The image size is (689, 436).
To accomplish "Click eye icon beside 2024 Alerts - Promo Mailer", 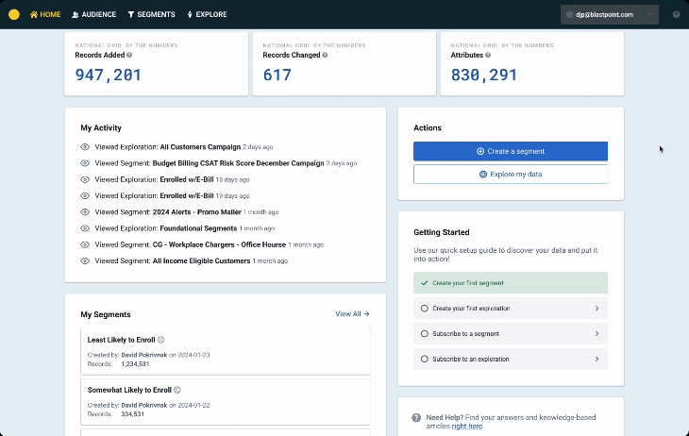I will (85, 211).
